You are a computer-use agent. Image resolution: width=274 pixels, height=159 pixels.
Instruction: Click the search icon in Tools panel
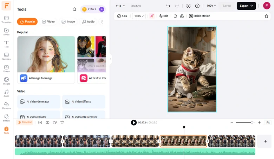74,9
